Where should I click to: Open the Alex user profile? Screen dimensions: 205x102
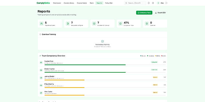(160, 3)
